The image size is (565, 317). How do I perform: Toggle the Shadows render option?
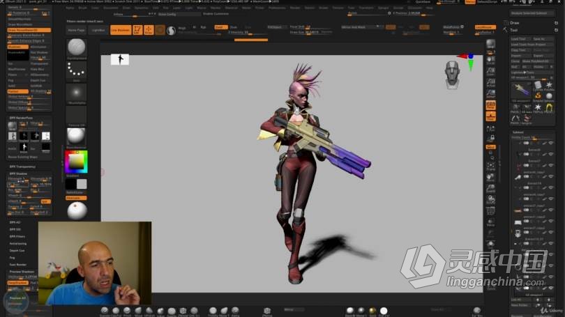click(x=18, y=47)
